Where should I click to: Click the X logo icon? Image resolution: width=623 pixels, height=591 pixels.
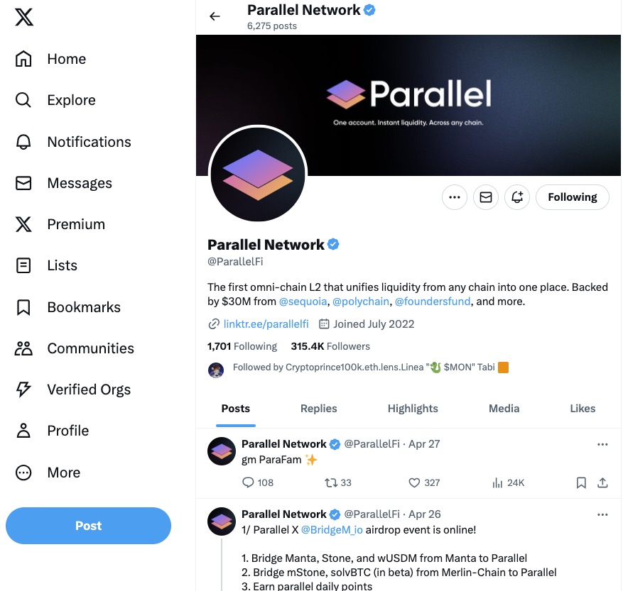(24, 18)
